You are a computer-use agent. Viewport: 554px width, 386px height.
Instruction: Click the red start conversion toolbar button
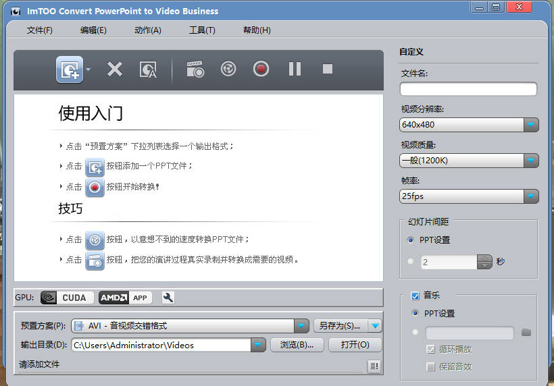point(261,69)
